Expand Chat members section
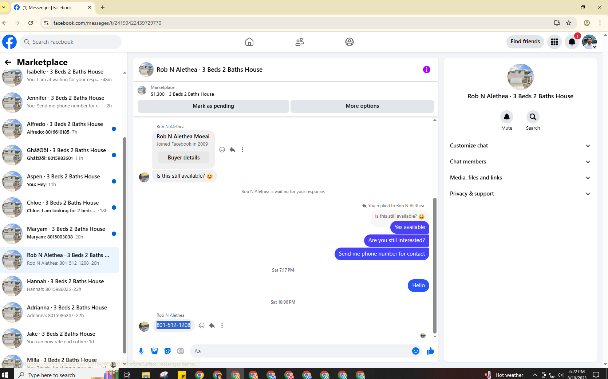The width and height of the screenshot is (608, 379). click(520, 162)
